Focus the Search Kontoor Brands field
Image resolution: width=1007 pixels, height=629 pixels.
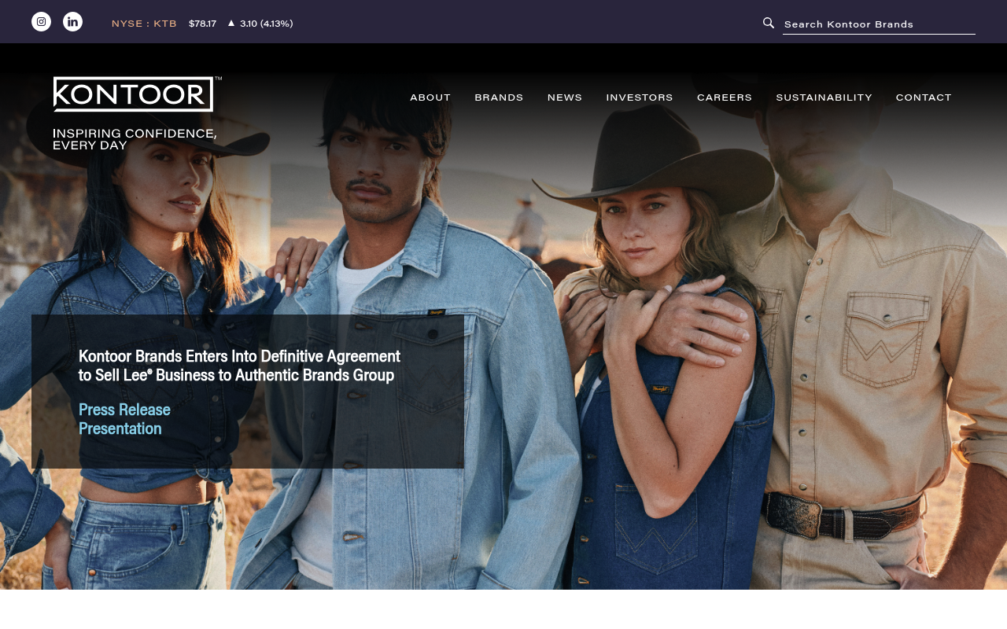point(879,24)
